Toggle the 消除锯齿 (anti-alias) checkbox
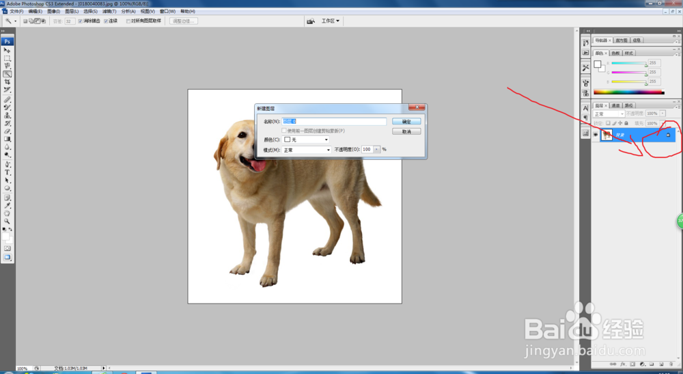Viewport: 683px width, 374px height. pyautogui.click(x=81, y=21)
